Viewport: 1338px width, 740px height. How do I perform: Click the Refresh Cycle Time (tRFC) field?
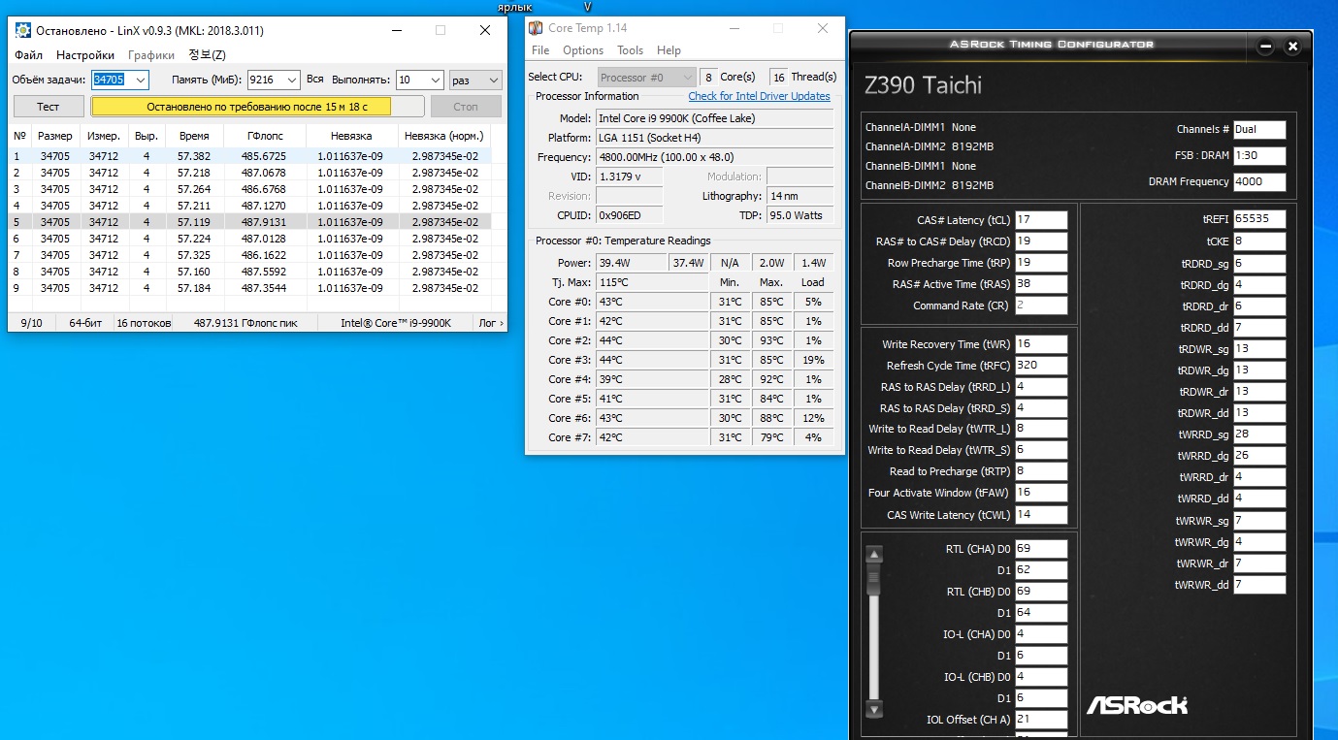click(x=1041, y=366)
